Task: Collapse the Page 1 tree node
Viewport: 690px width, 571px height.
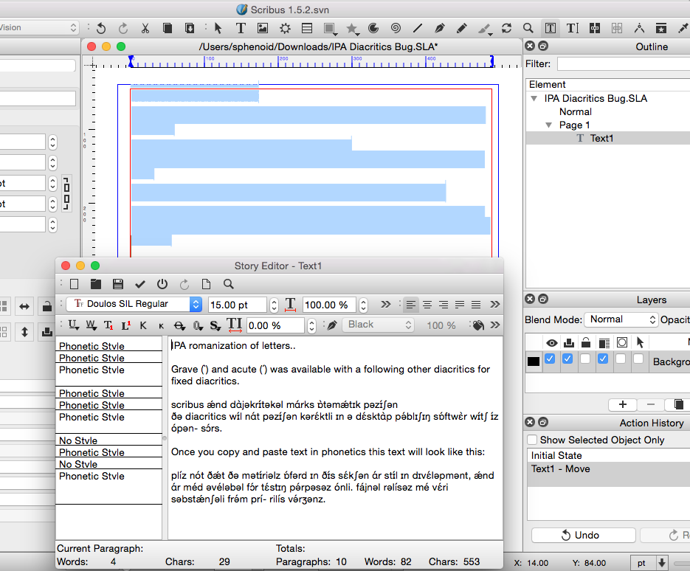Action: 549,125
